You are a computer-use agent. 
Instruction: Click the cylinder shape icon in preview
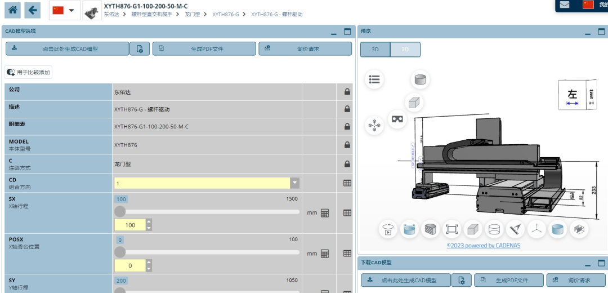coord(420,79)
